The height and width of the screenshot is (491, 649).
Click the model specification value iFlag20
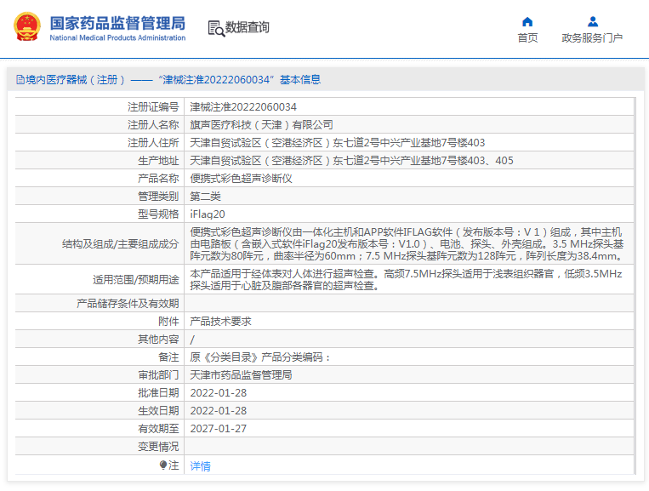tap(208, 214)
